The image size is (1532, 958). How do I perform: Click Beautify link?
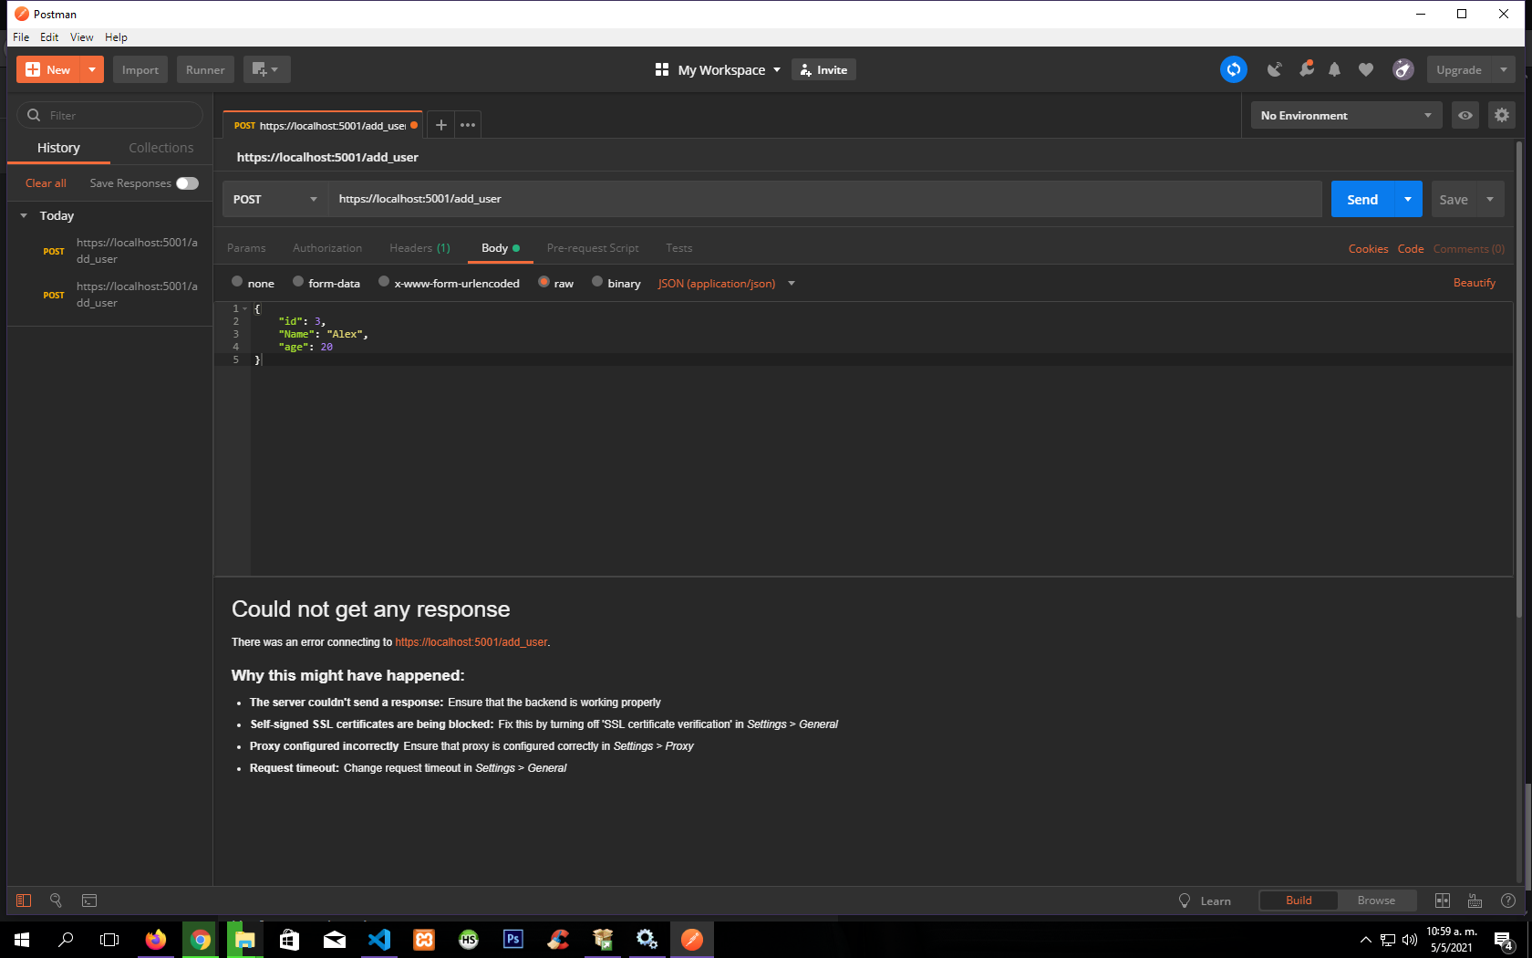pos(1475,283)
